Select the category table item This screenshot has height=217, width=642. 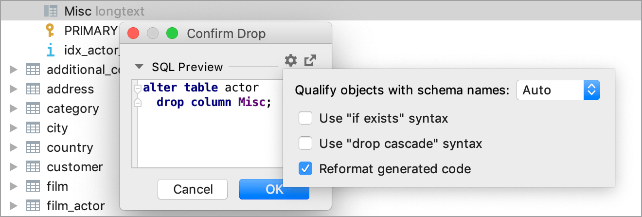coord(72,108)
